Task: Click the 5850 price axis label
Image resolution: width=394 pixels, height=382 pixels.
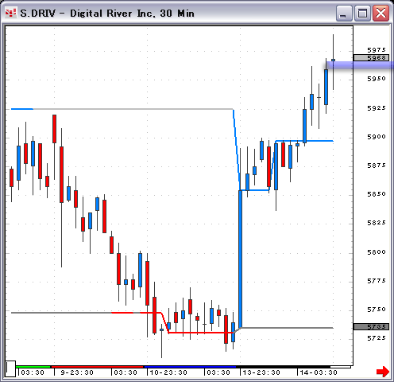Action: tap(377, 194)
